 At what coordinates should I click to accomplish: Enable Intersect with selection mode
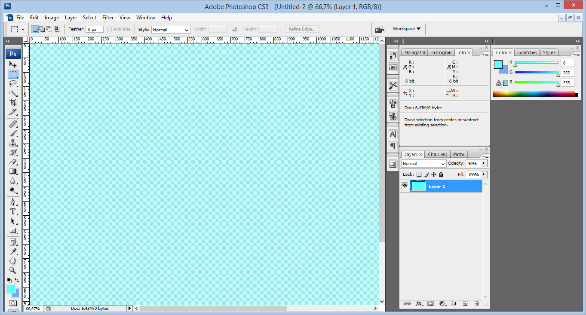(56, 29)
